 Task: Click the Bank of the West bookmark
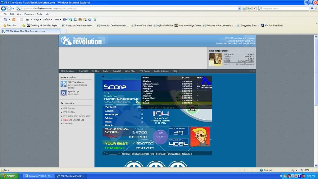point(143,25)
